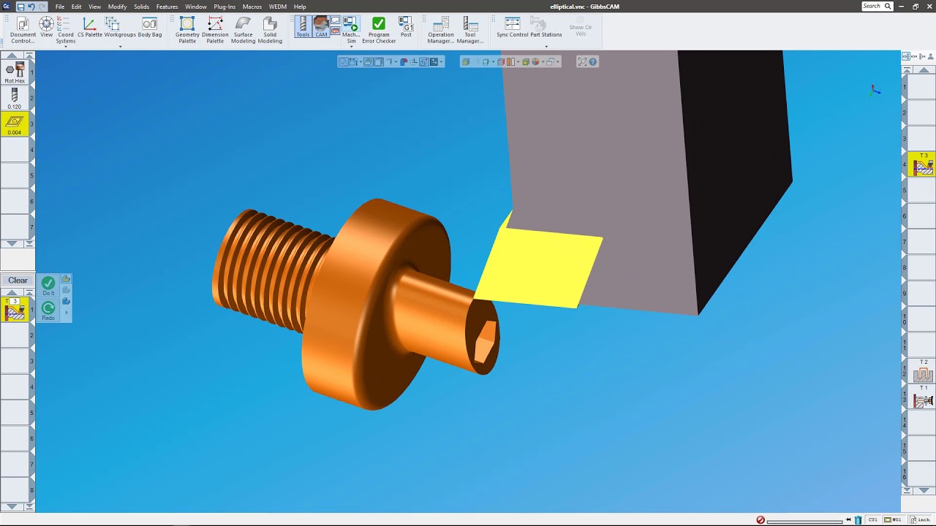936x526 pixels.
Task: Open the Body Bag
Action: (150, 28)
